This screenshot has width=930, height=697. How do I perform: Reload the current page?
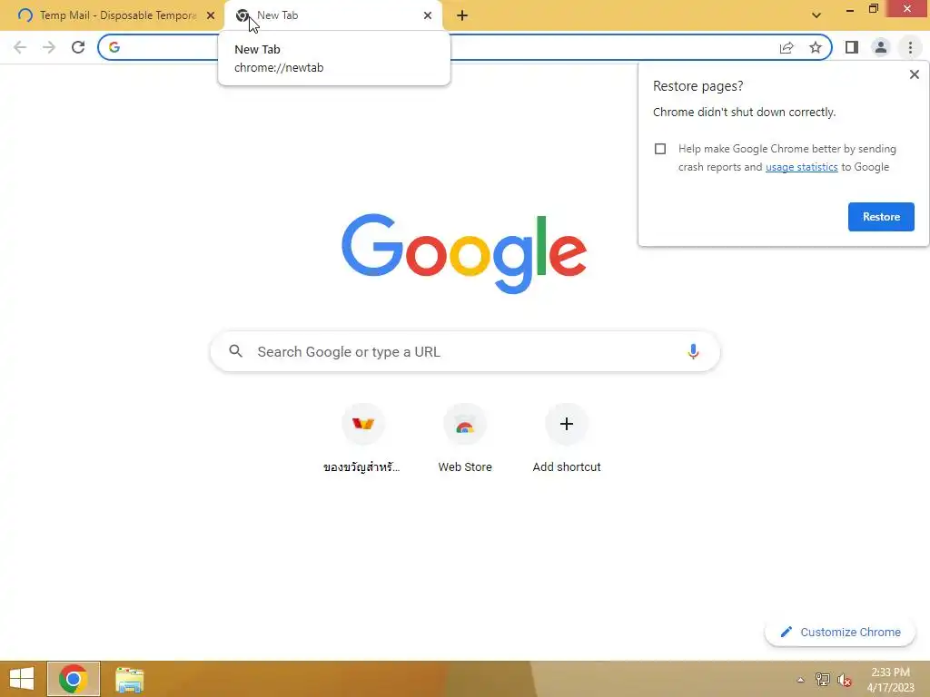coord(78,47)
